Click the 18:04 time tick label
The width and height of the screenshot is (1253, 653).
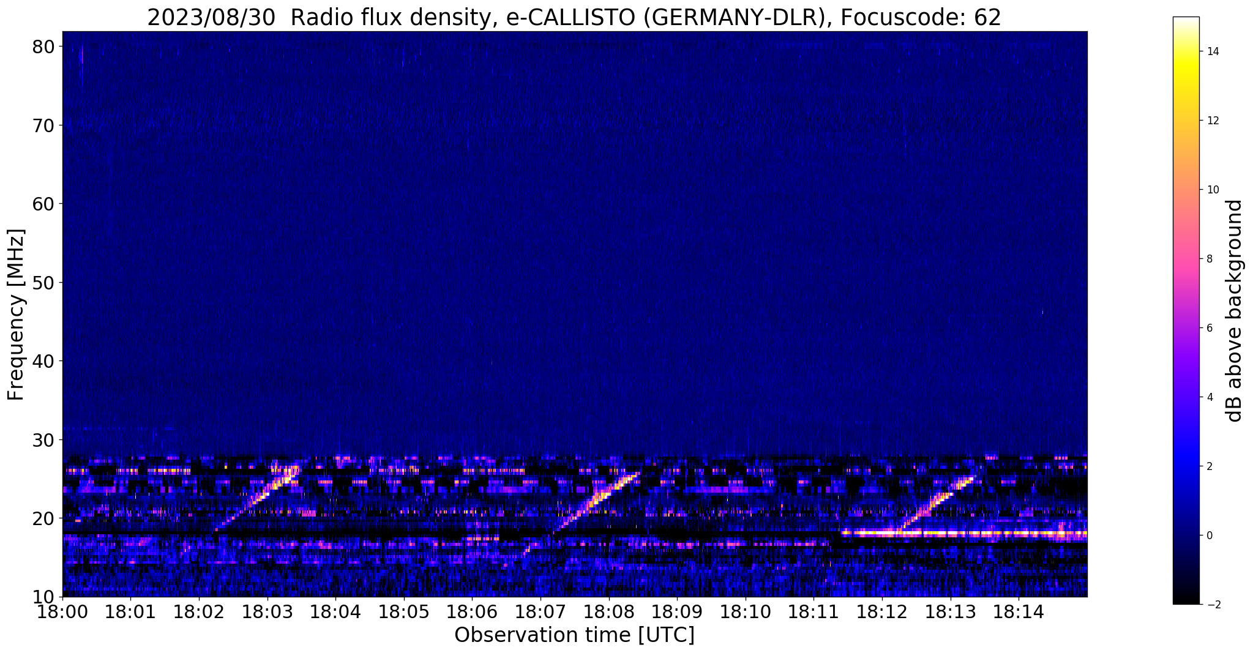click(x=335, y=611)
